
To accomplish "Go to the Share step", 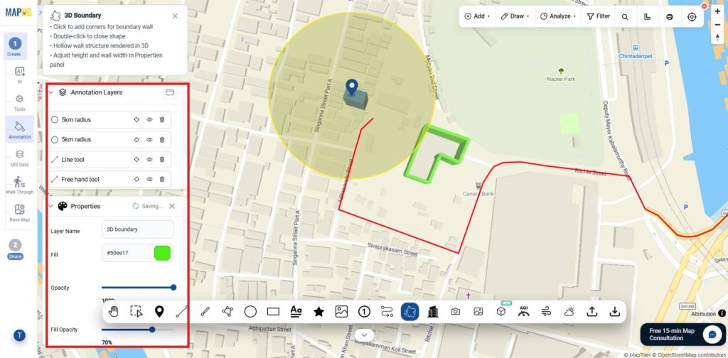I will click(15, 249).
